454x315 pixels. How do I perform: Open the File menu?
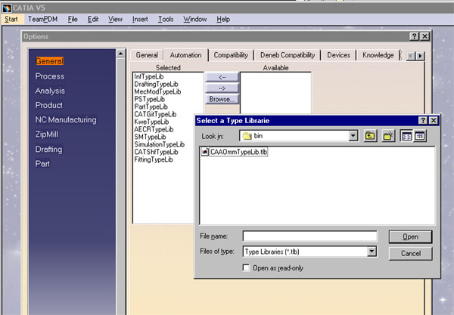click(73, 19)
